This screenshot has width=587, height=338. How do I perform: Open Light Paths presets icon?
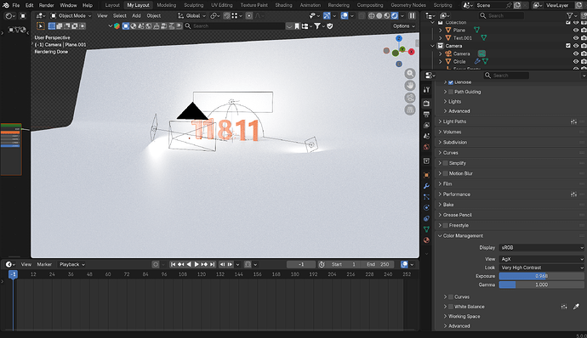click(573, 121)
